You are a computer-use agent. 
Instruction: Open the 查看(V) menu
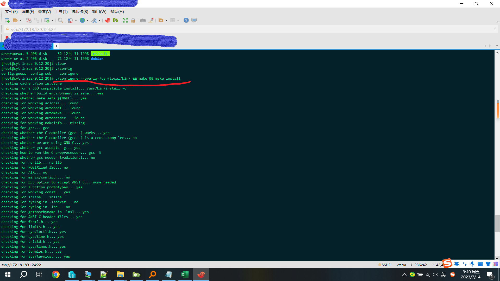click(45, 12)
